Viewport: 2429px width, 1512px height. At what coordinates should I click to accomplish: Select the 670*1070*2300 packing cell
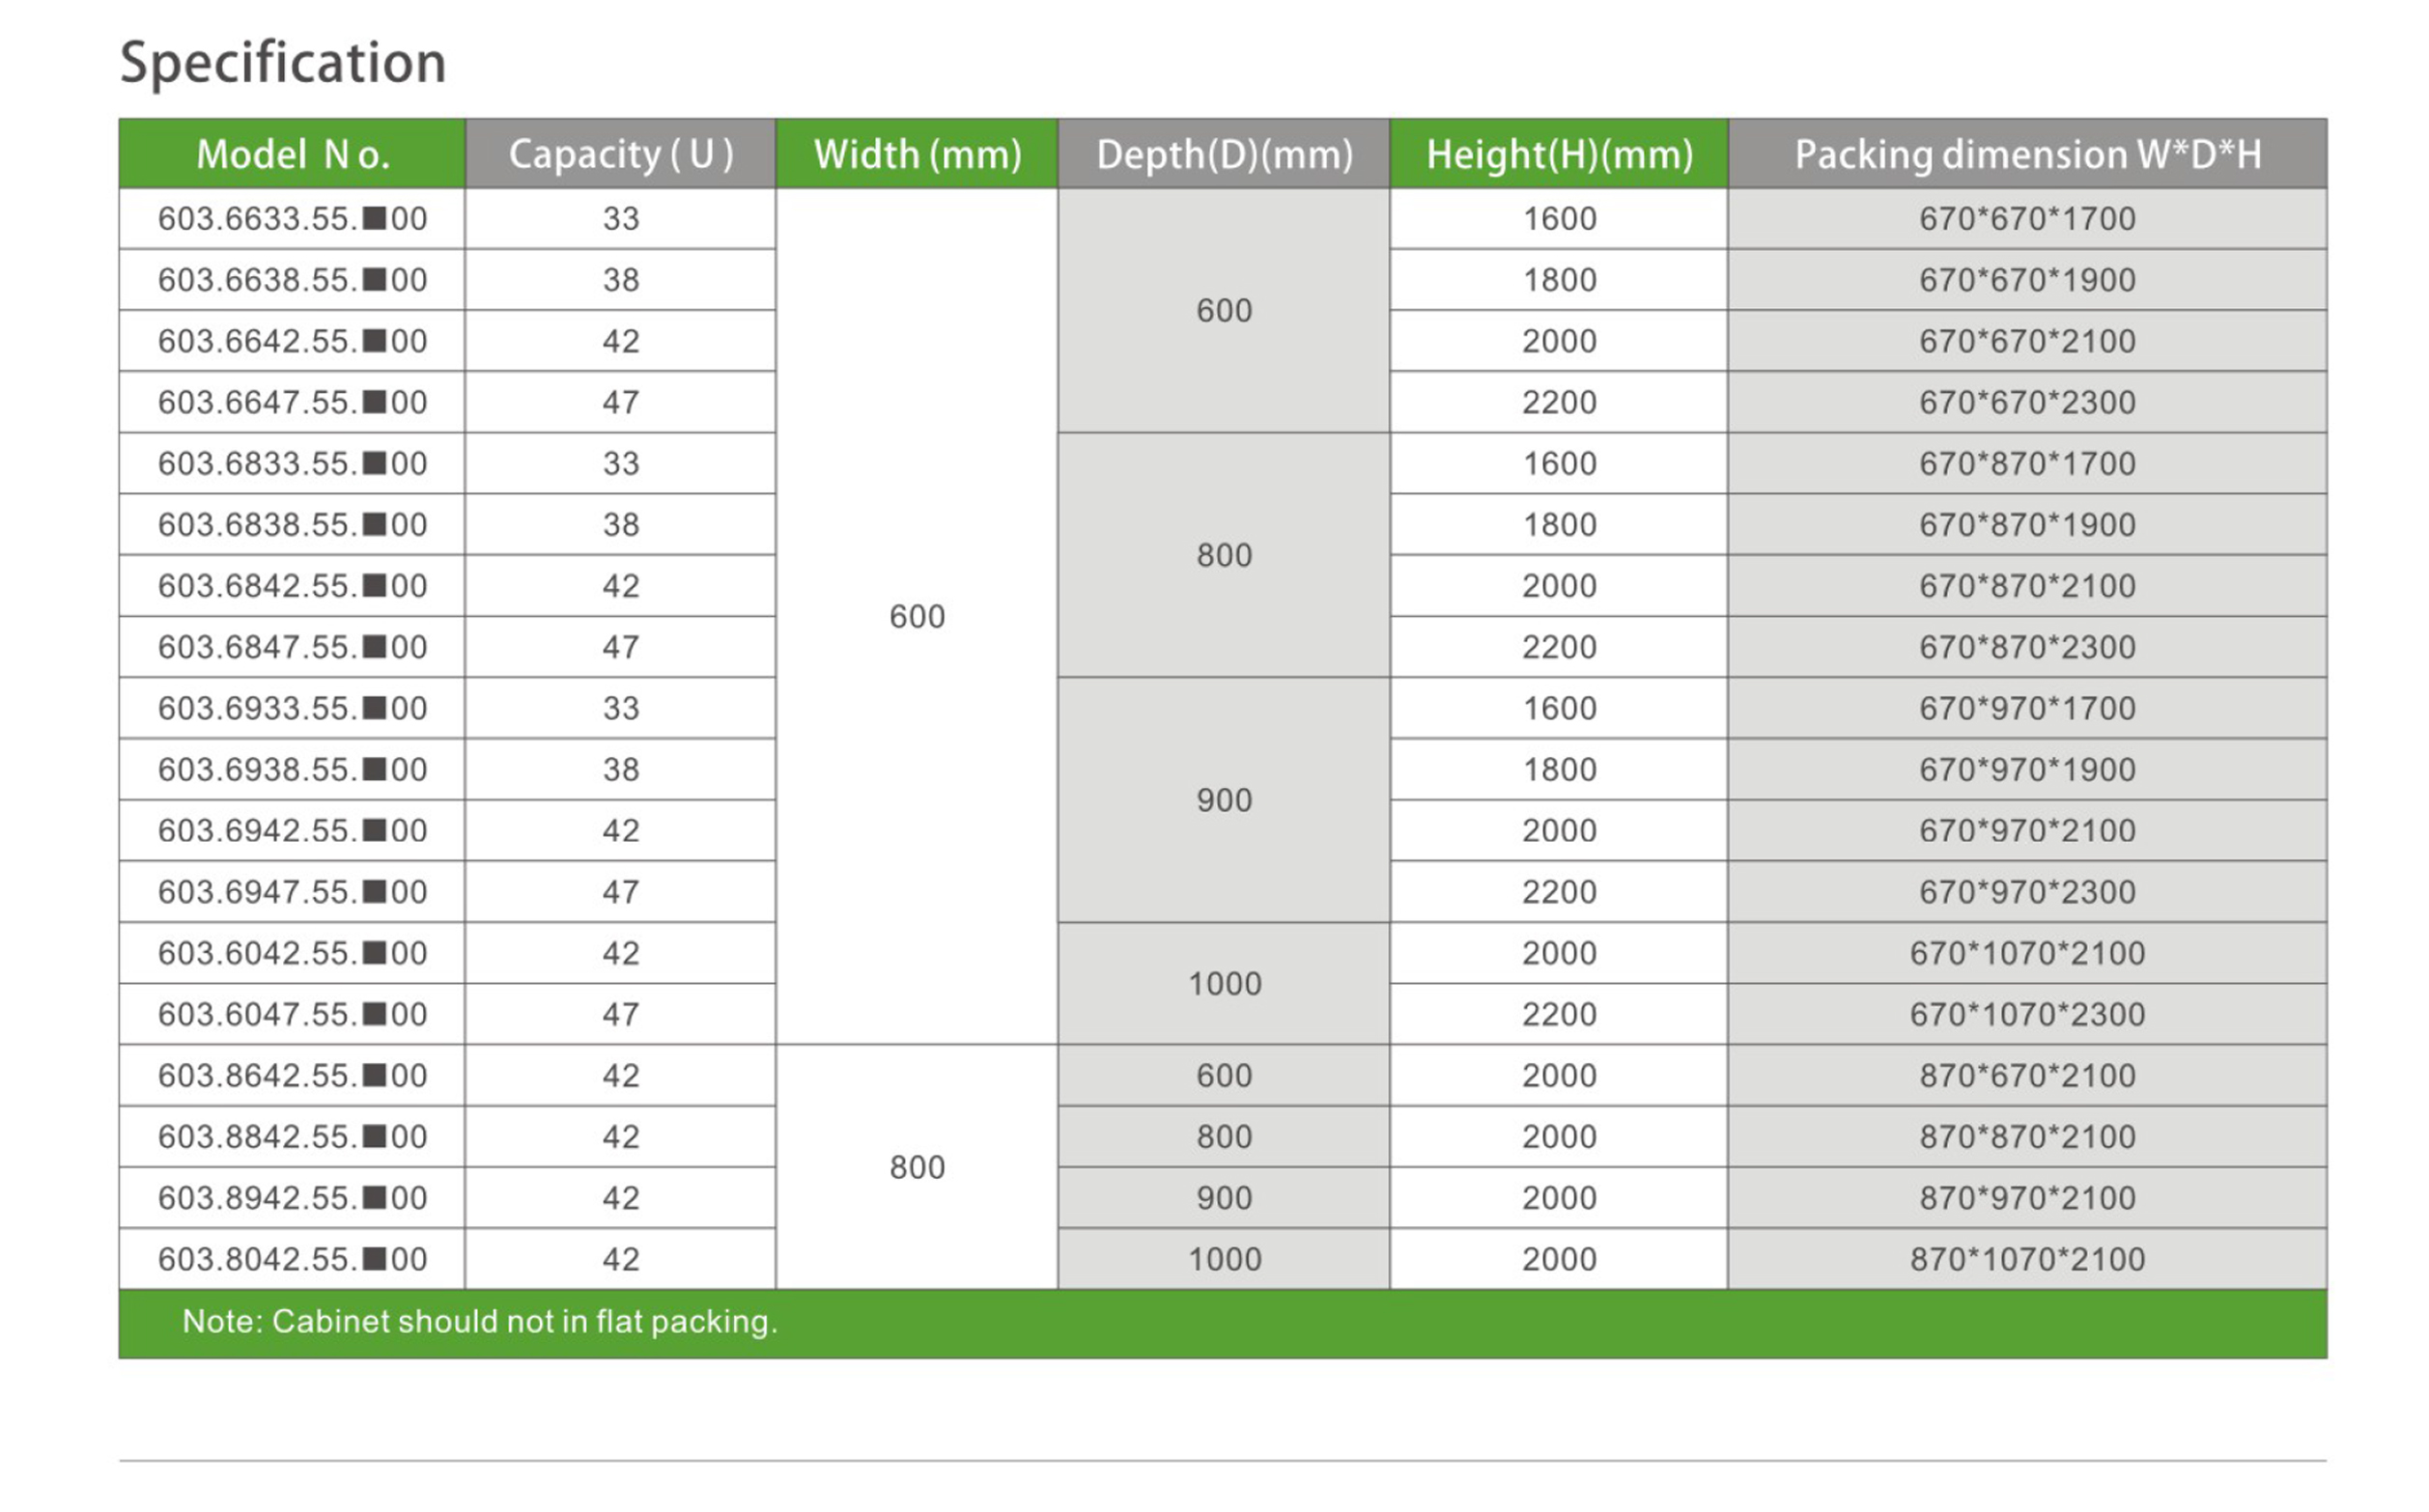(2027, 1014)
